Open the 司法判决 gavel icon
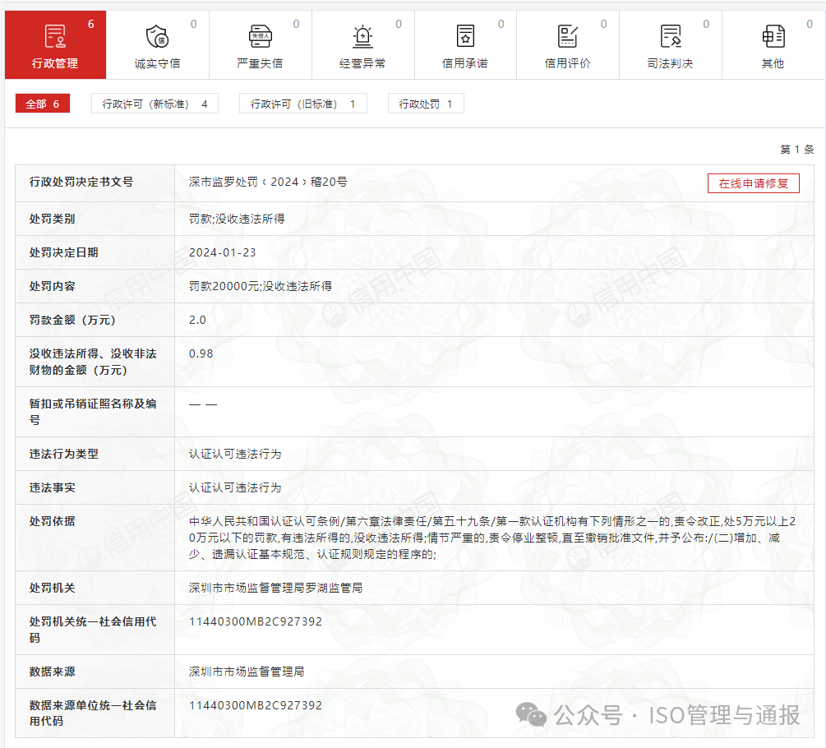The image size is (826, 748). tap(671, 36)
